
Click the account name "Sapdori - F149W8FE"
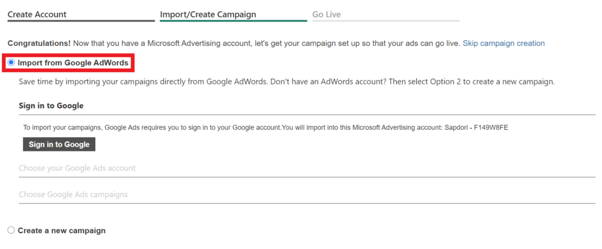coord(474,127)
